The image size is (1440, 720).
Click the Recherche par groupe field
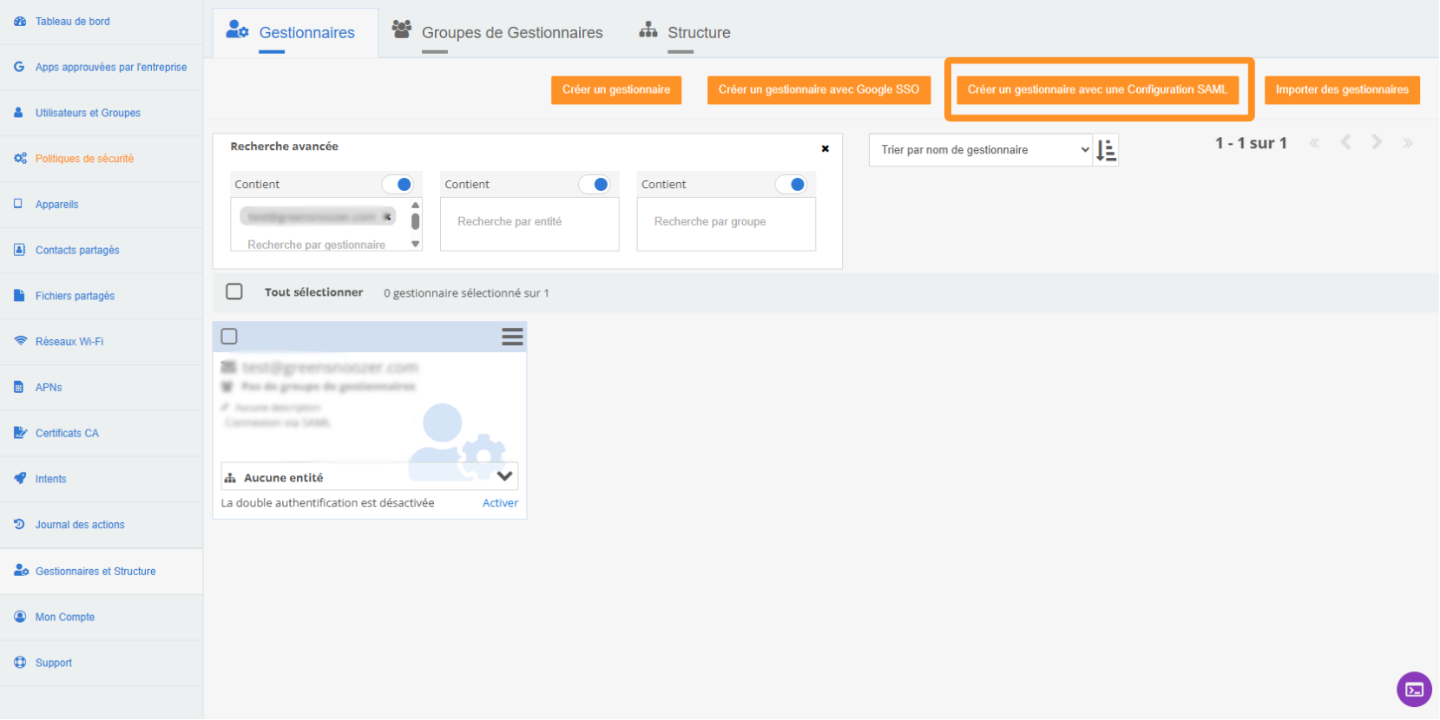(726, 222)
